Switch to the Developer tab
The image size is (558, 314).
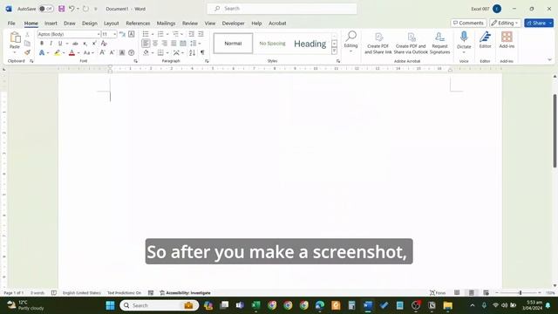233,24
